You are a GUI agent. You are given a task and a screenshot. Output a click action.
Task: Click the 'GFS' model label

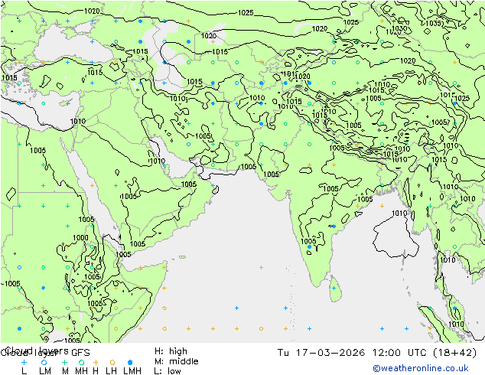(80, 353)
